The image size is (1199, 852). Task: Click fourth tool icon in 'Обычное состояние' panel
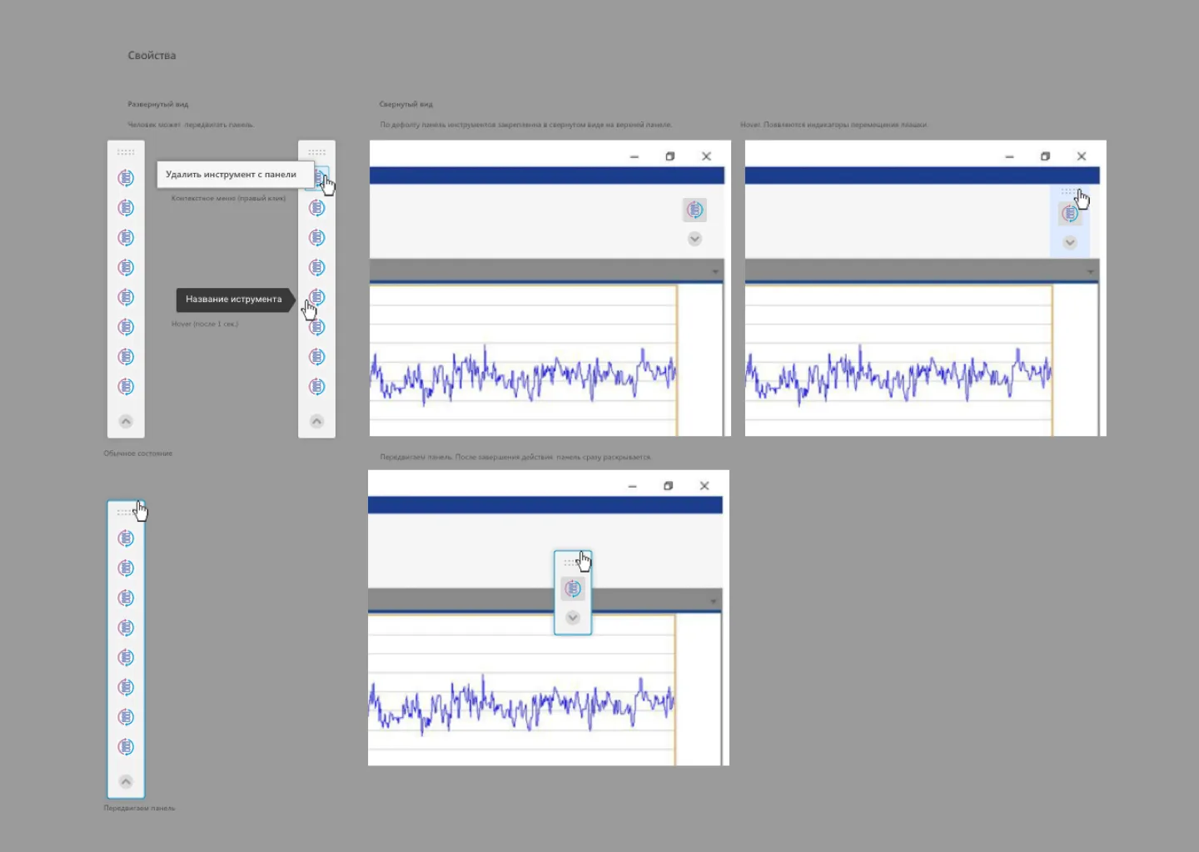[126, 267]
